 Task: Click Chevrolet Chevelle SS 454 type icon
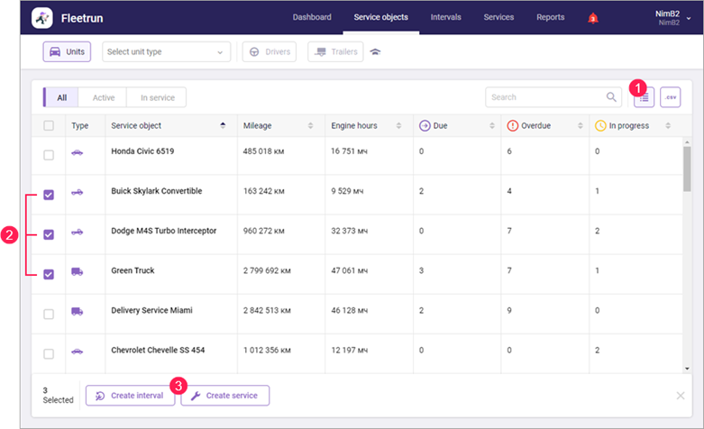[78, 351]
